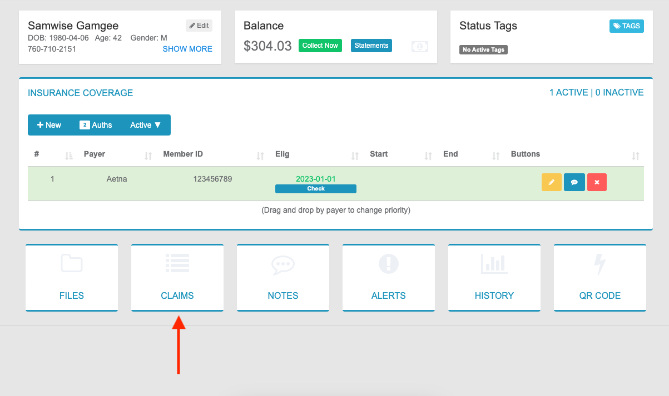Open the Active coverage filter dropdown
This screenshot has width=669, height=396.
[x=145, y=125]
